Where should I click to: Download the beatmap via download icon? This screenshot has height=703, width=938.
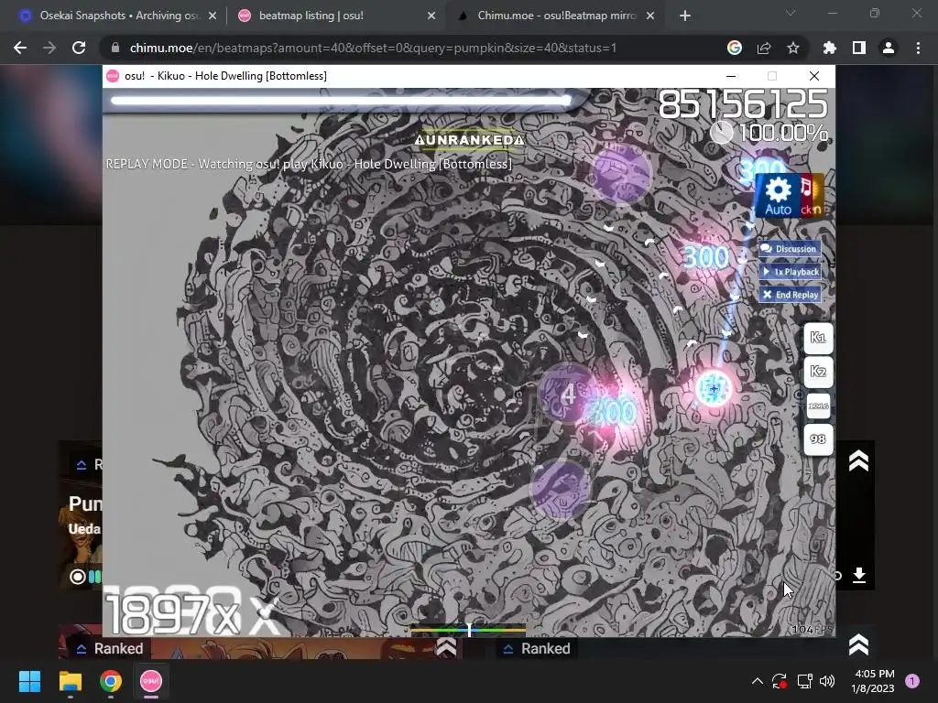click(859, 575)
